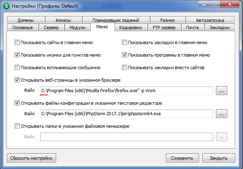Open the FTP сервер tab
Image resolution: width=243 pixels, height=169 pixels.
point(163,27)
